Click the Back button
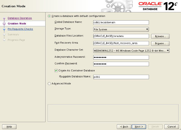The width and height of the screenshot is (181, 130). [x=124, y=127]
